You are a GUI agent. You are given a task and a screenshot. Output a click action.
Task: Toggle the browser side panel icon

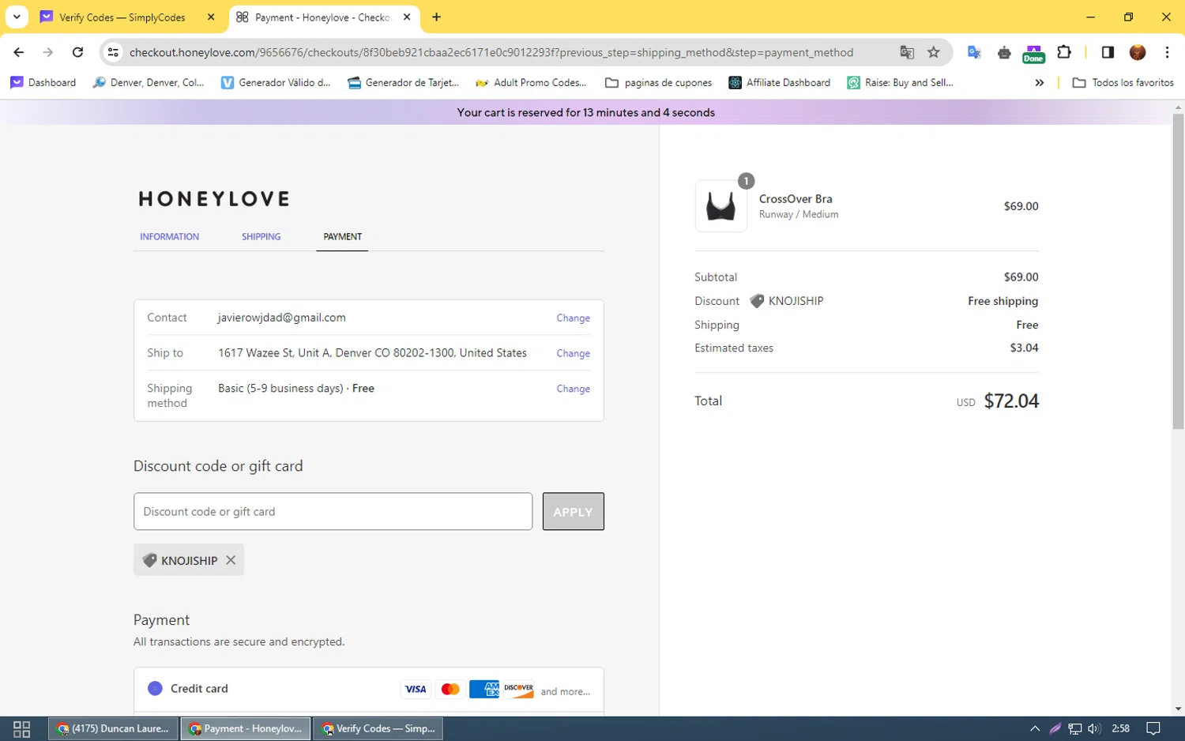coord(1108,52)
